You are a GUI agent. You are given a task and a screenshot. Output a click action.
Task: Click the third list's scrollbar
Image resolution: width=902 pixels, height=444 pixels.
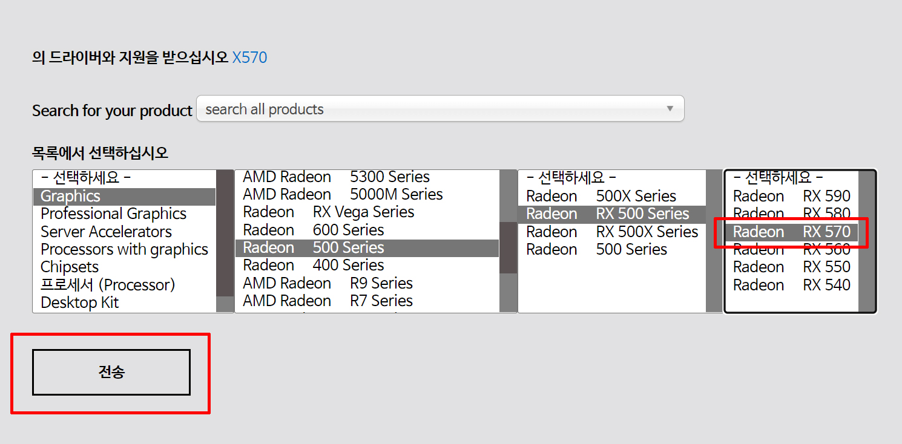click(714, 241)
